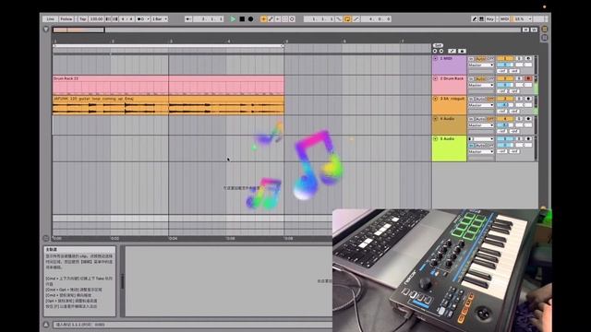The width and height of the screenshot is (591, 332).
Task: Toggle the Punch-Out switch
Action: tap(356, 18)
